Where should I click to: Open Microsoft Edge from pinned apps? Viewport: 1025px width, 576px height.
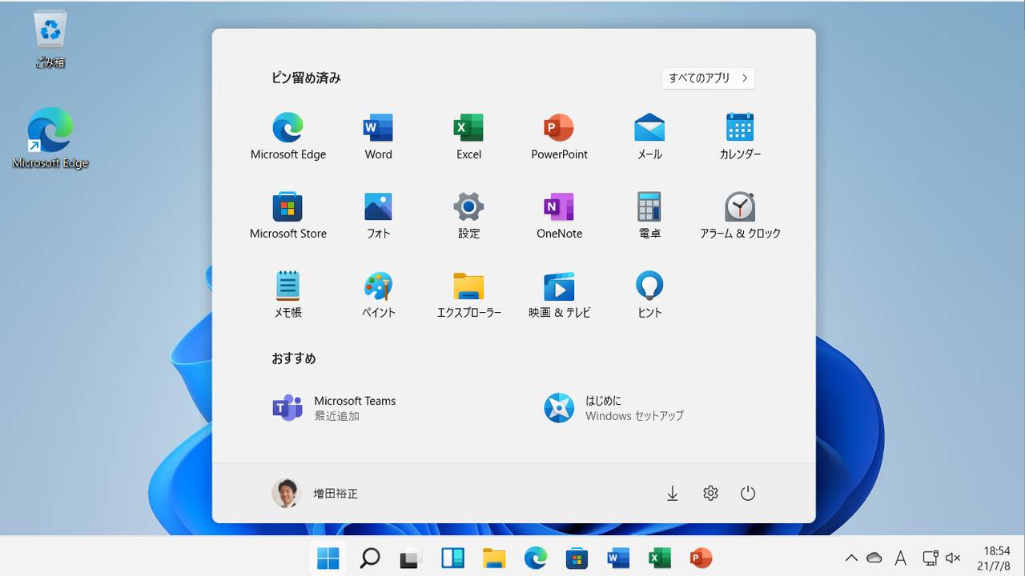click(x=288, y=136)
